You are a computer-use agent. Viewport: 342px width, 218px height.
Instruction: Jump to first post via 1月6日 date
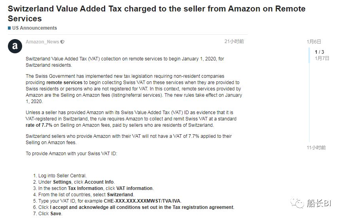coord(314,41)
